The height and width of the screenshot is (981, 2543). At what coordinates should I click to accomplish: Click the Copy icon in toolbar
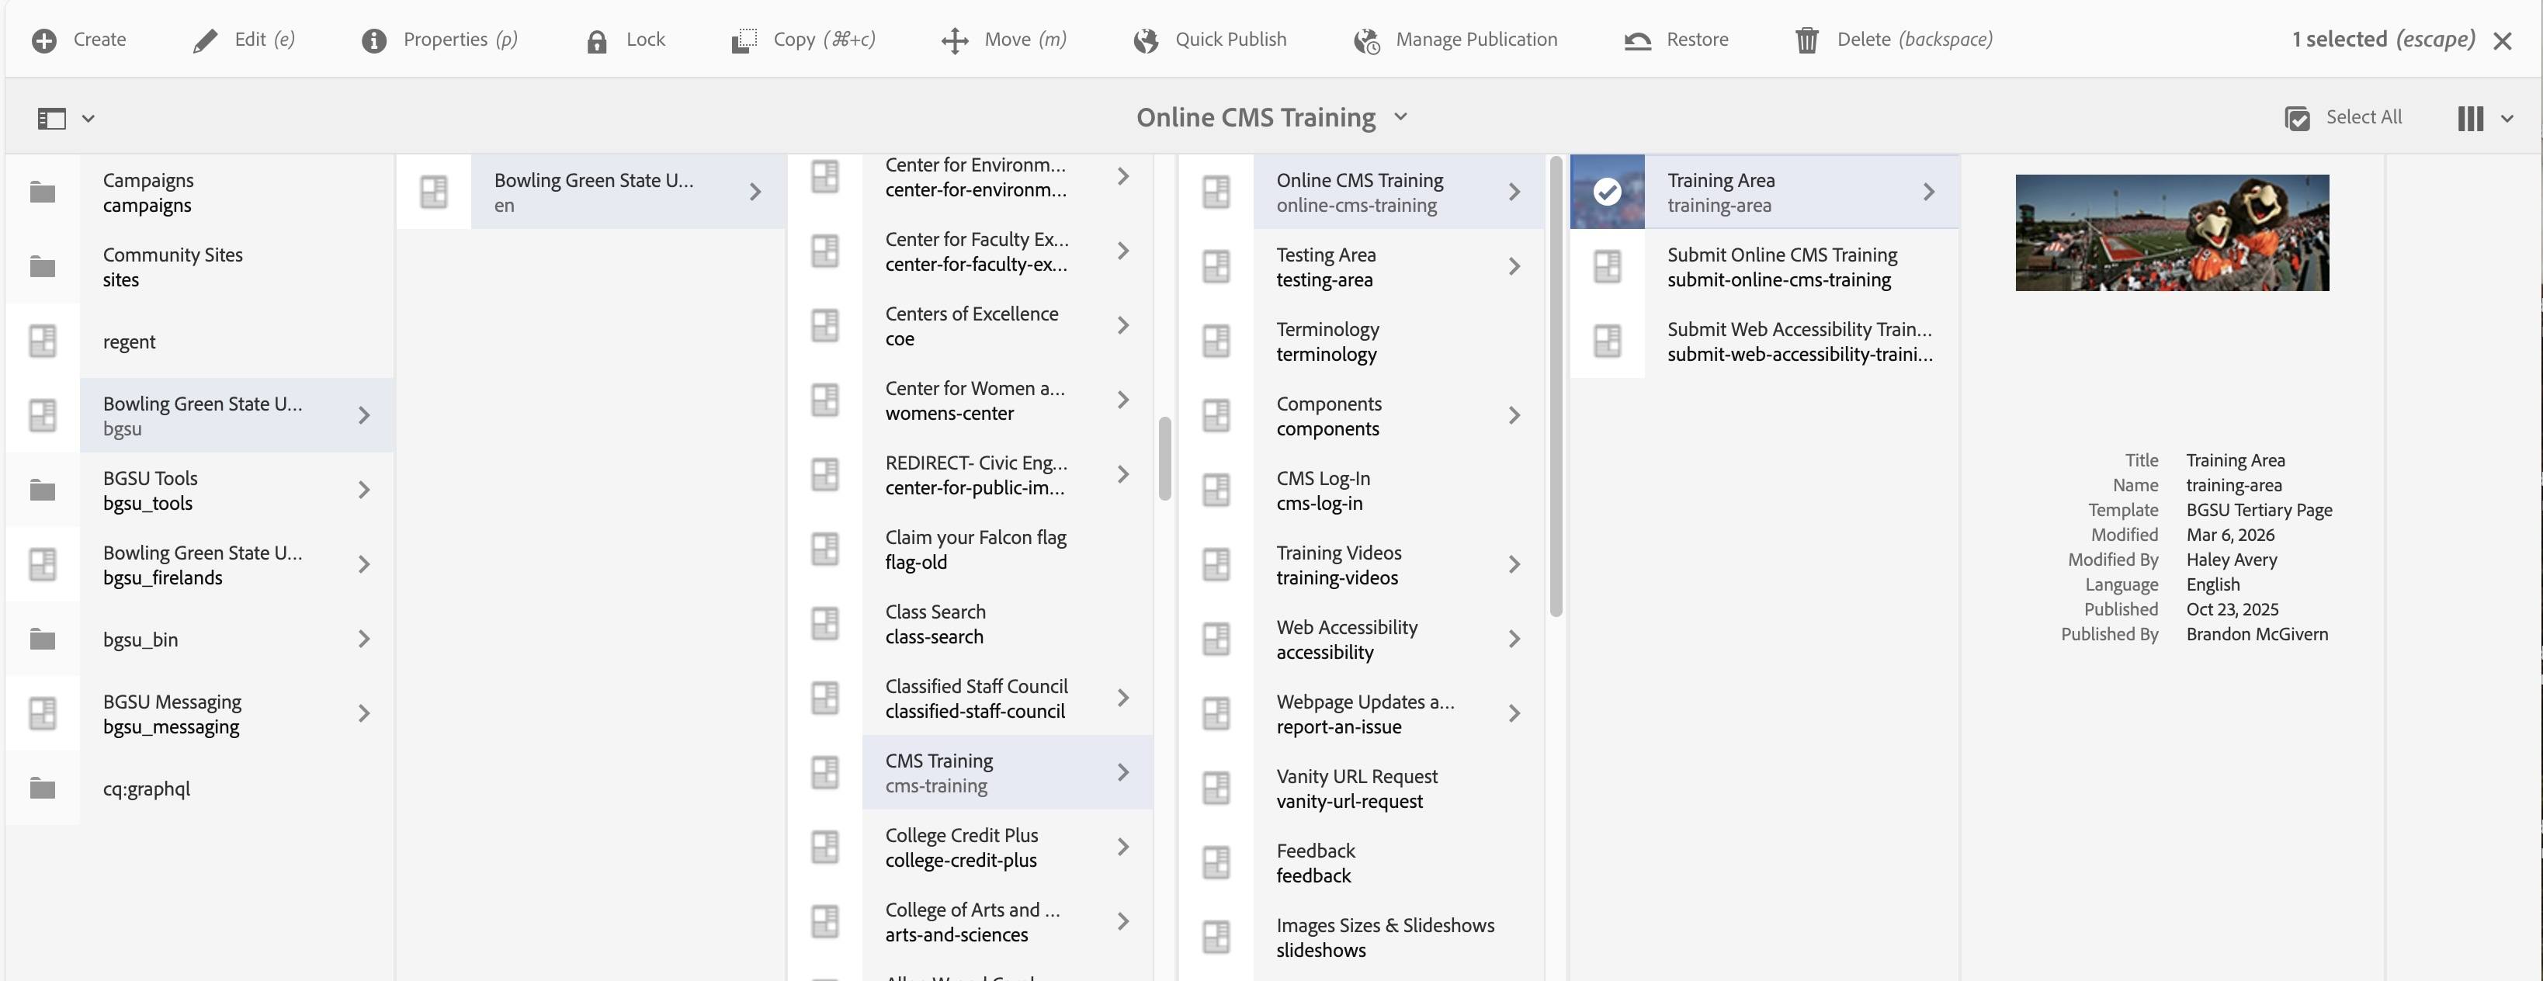point(744,40)
